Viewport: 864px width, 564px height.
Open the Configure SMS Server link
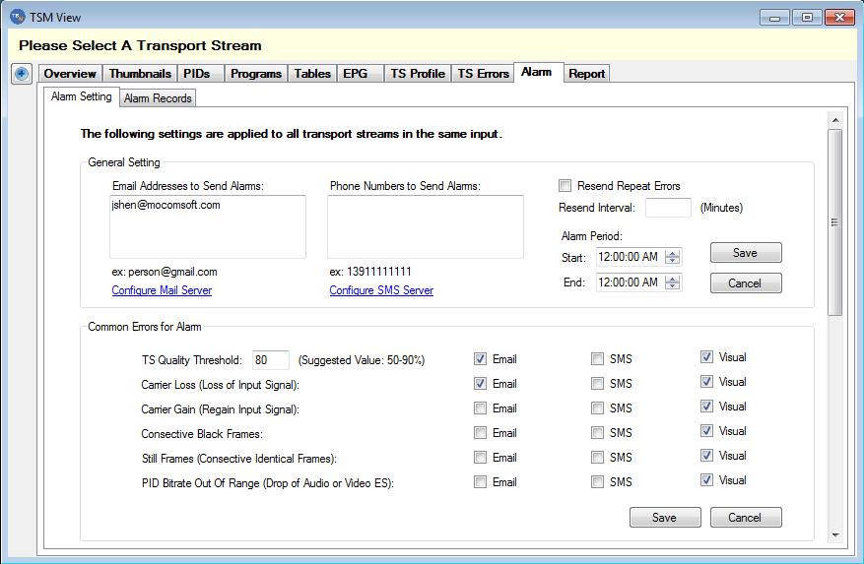[381, 290]
